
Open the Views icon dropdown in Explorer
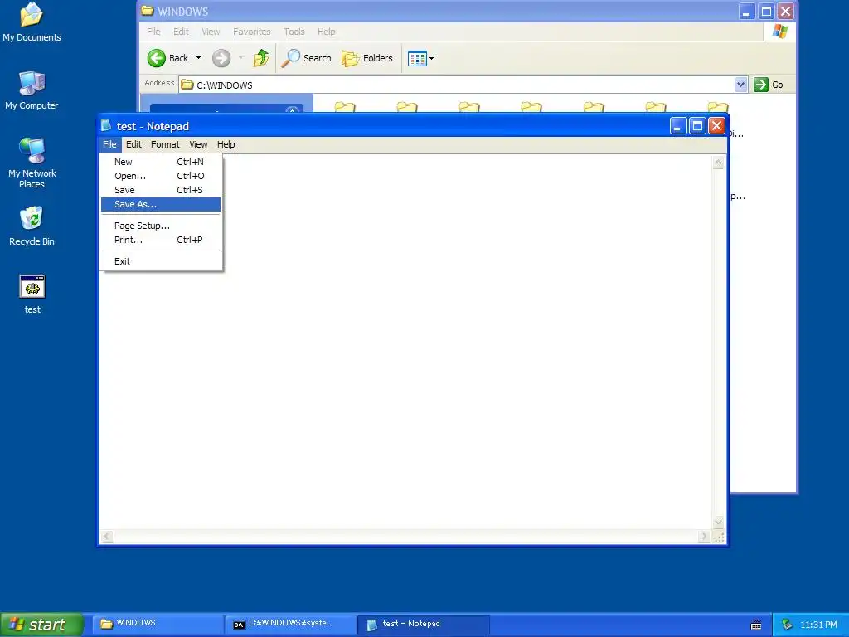pyautogui.click(x=420, y=58)
